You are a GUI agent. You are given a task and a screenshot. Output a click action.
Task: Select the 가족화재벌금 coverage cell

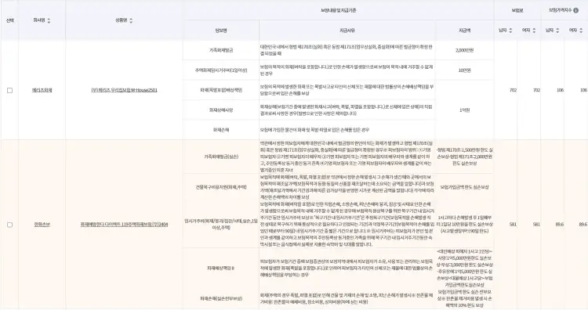[221, 50]
